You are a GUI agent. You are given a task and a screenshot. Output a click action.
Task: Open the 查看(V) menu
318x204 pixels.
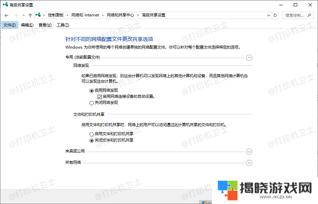45,25
